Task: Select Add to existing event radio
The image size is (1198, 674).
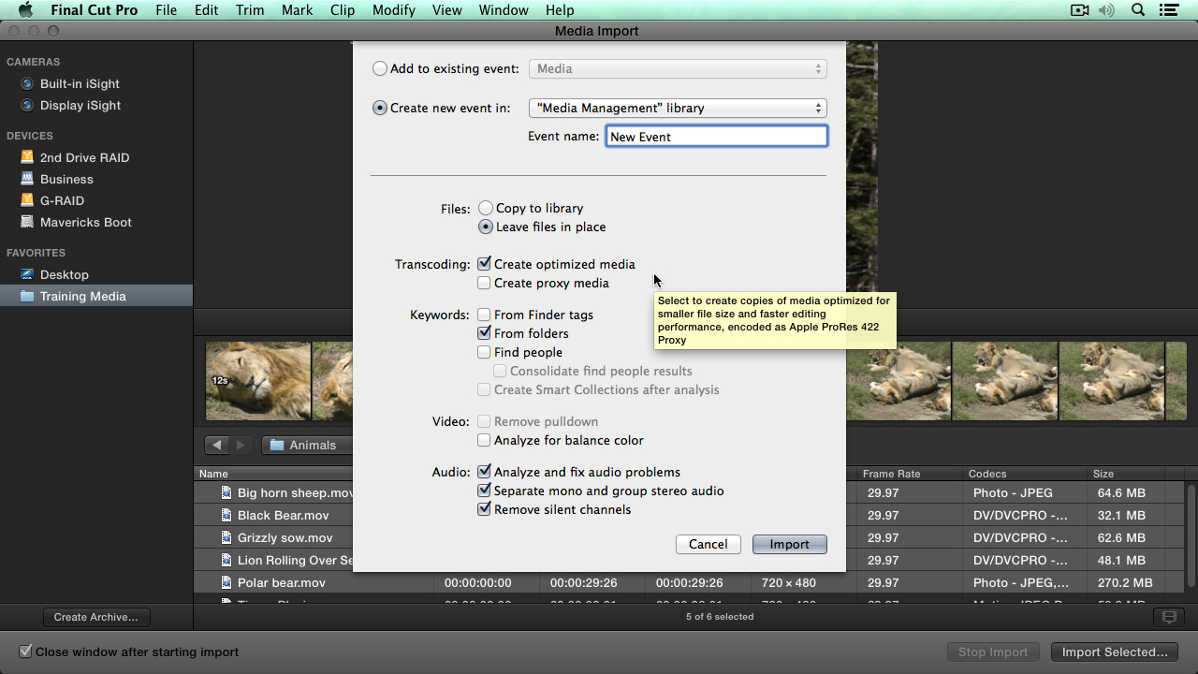Action: [379, 68]
